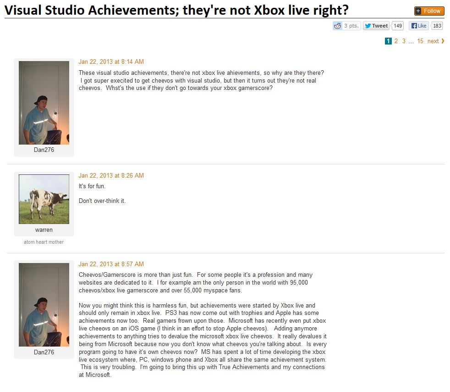
Task: Click the reddit alien icon
Action: [x=337, y=26]
